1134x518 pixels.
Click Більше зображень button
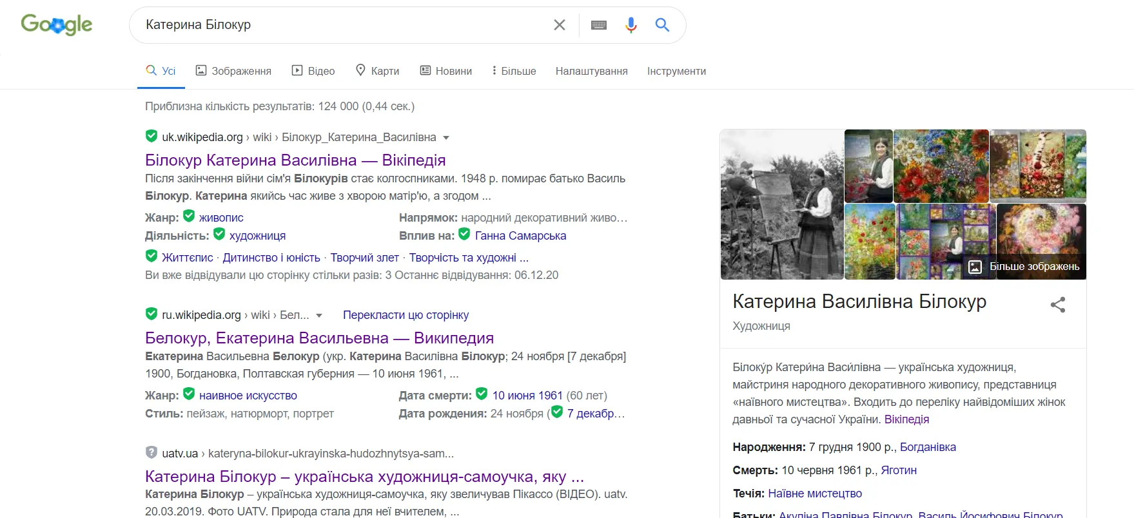pyautogui.click(x=1025, y=267)
